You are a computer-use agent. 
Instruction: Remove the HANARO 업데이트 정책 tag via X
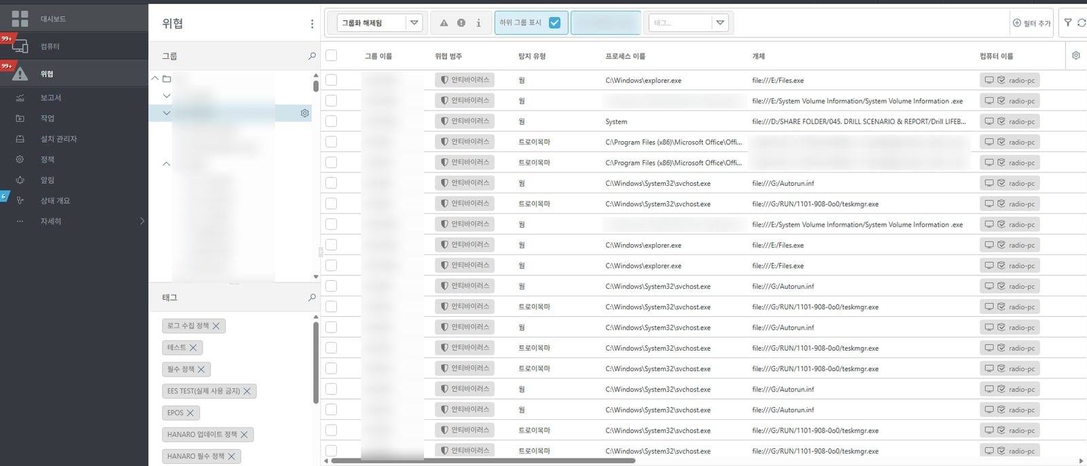pos(244,434)
